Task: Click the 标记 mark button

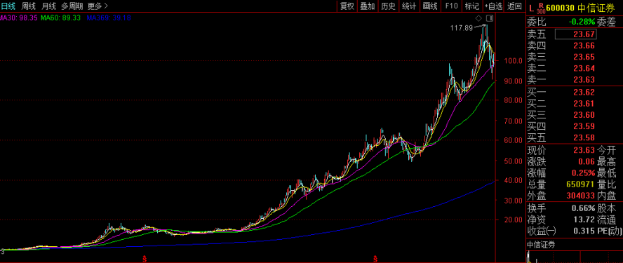Action: (x=472, y=6)
